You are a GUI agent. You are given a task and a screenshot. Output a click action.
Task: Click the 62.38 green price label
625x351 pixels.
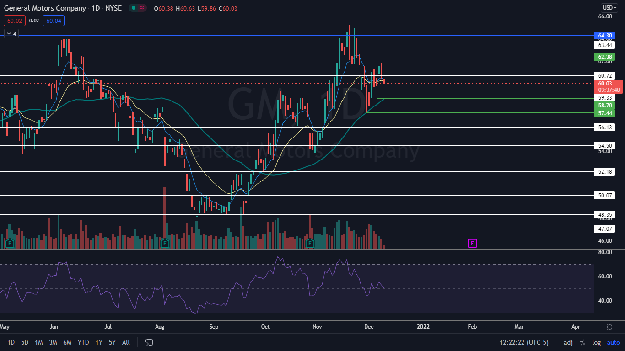[605, 57]
